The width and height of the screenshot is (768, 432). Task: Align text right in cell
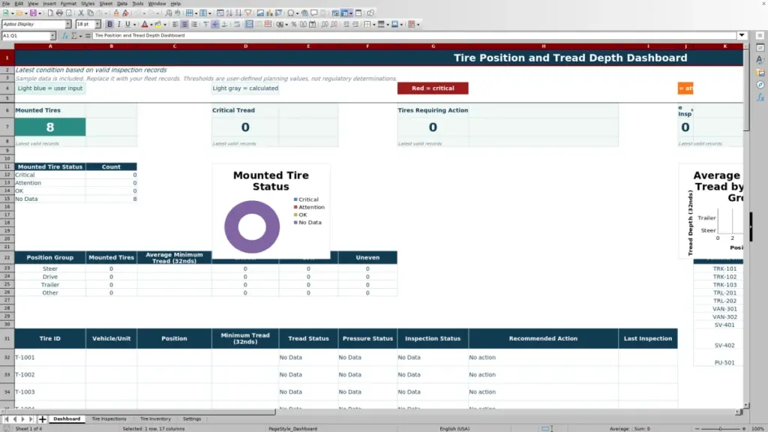[x=194, y=24]
